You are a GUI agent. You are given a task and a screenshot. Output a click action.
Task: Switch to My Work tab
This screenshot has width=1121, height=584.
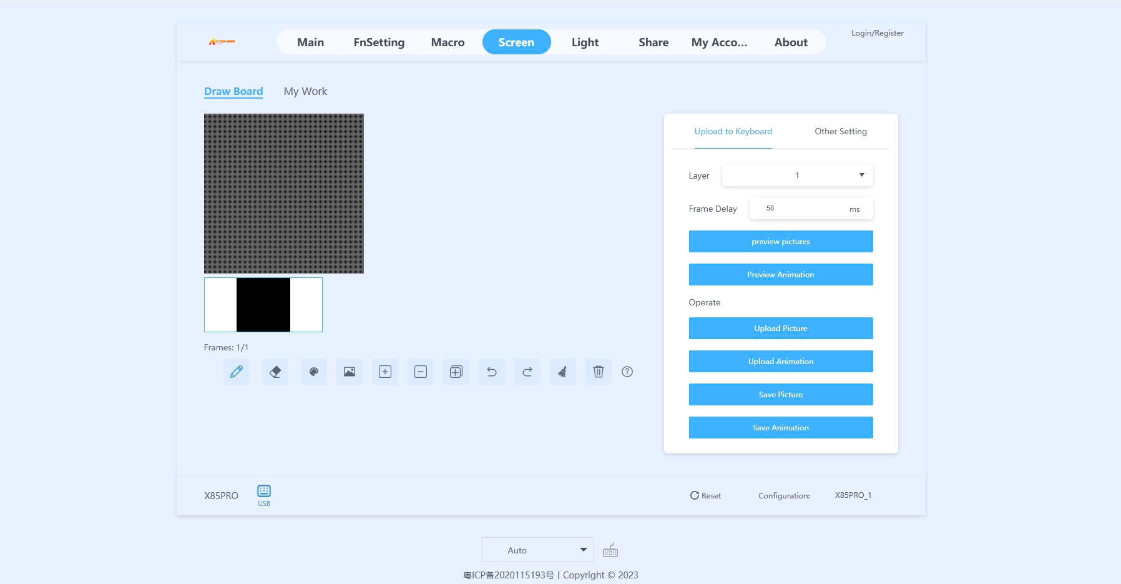click(x=305, y=91)
